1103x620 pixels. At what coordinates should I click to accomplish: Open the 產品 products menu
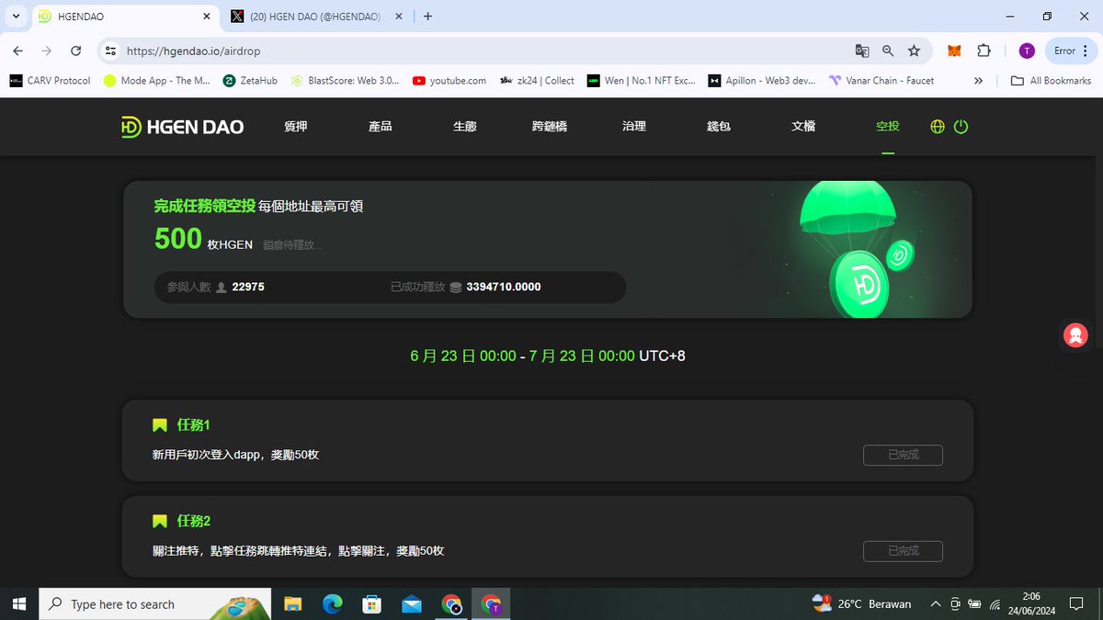381,127
